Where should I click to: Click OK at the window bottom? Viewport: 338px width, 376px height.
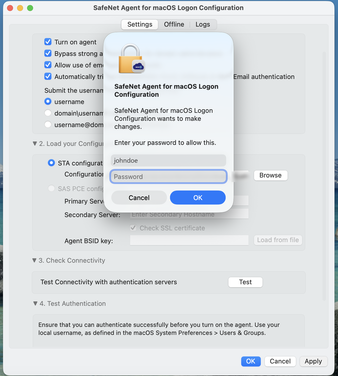pyautogui.click(x=251, y=361)
